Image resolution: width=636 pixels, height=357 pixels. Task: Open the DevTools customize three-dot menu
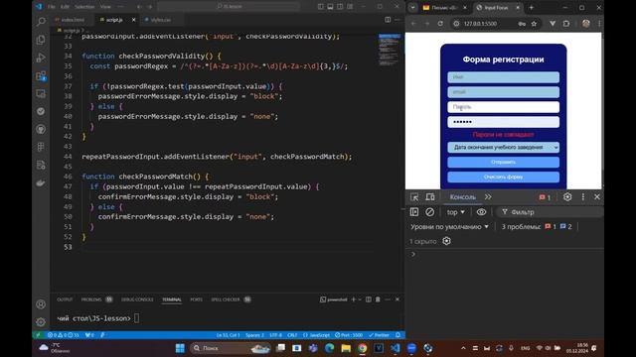point(583,197)
